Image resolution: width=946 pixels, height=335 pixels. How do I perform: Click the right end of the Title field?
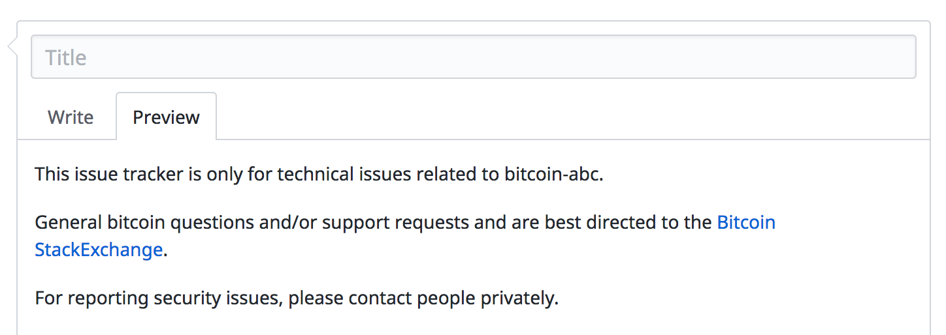tap(902, 57)
